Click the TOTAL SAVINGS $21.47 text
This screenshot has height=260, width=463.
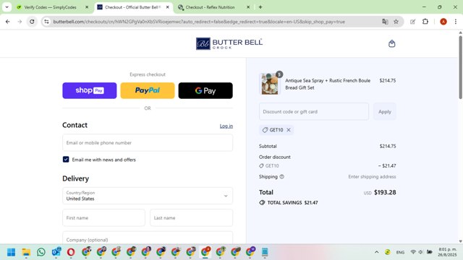(292, 202)
